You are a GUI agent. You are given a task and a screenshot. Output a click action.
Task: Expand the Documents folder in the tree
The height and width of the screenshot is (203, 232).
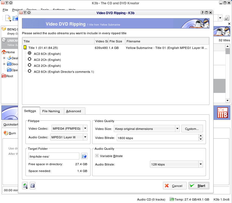4,64
